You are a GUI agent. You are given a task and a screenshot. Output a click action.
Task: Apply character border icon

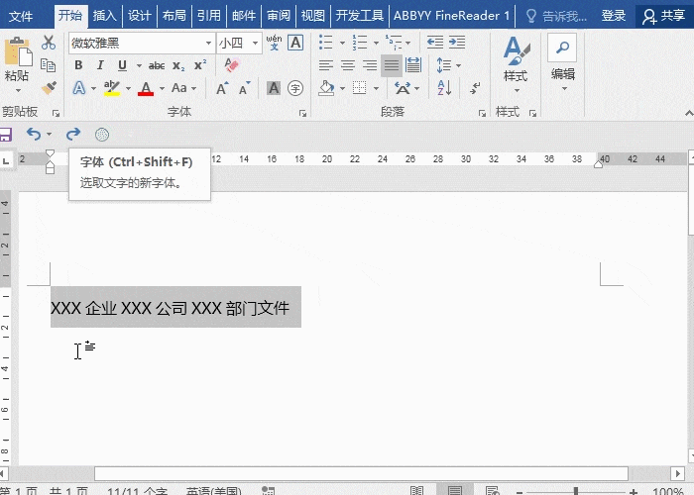point(295,43)
